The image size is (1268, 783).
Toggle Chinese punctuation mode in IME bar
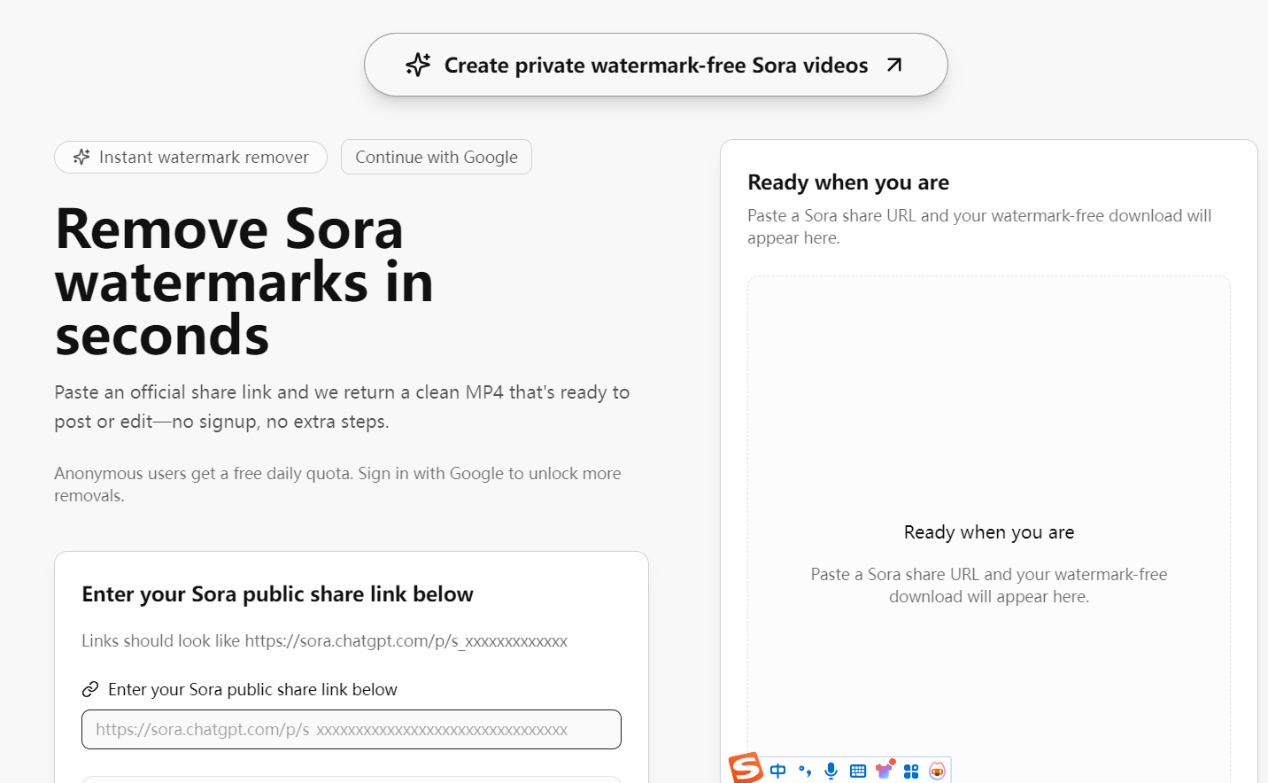[805, 771]
